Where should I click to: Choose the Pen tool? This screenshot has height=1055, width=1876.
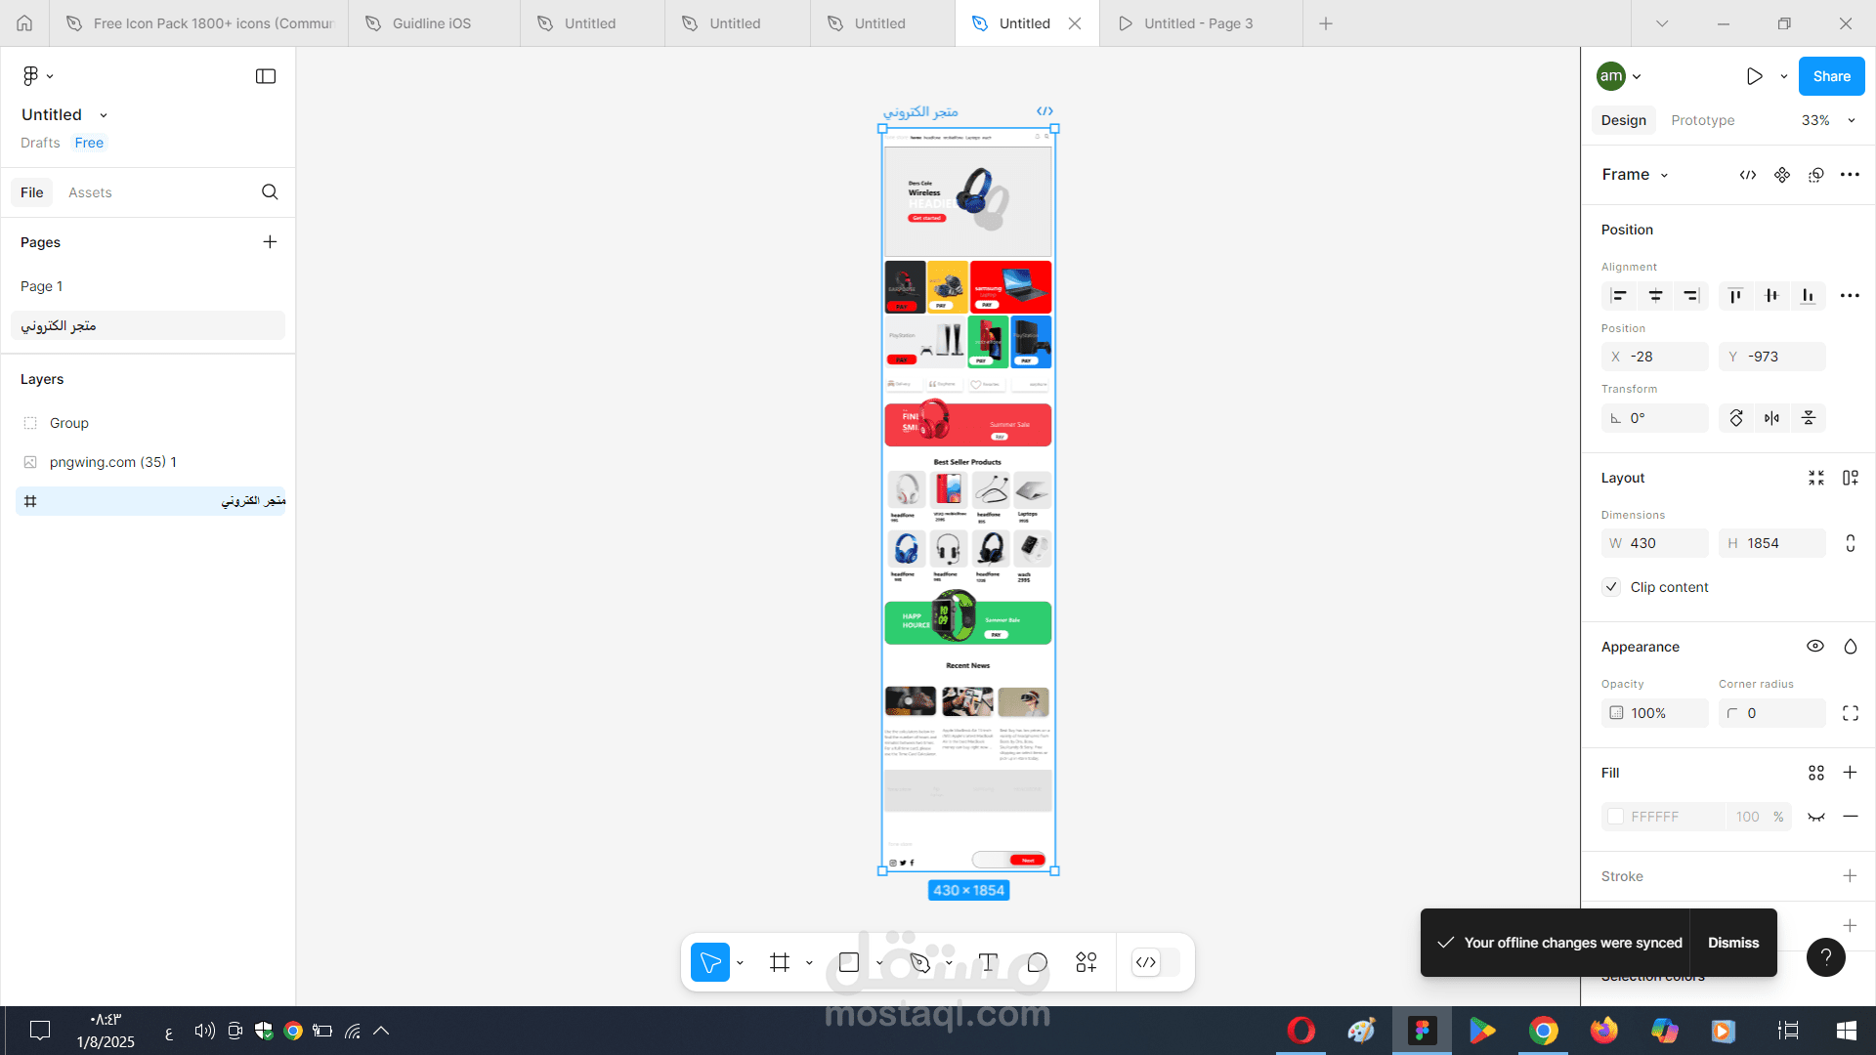tap(919, 962)
